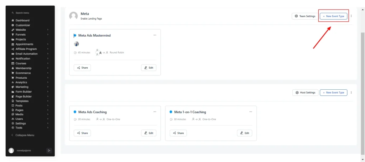This screenshot has width=365, height=162.
Task: Click New Event Type in Meta team header
Action: (x=333, y=16)
